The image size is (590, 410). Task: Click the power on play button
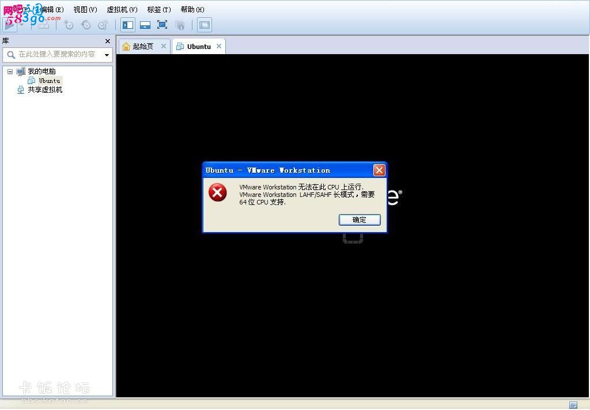(9, 25)
